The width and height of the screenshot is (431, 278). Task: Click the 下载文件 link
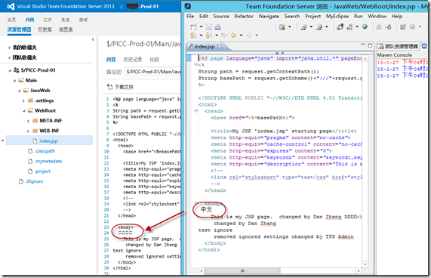124,87
